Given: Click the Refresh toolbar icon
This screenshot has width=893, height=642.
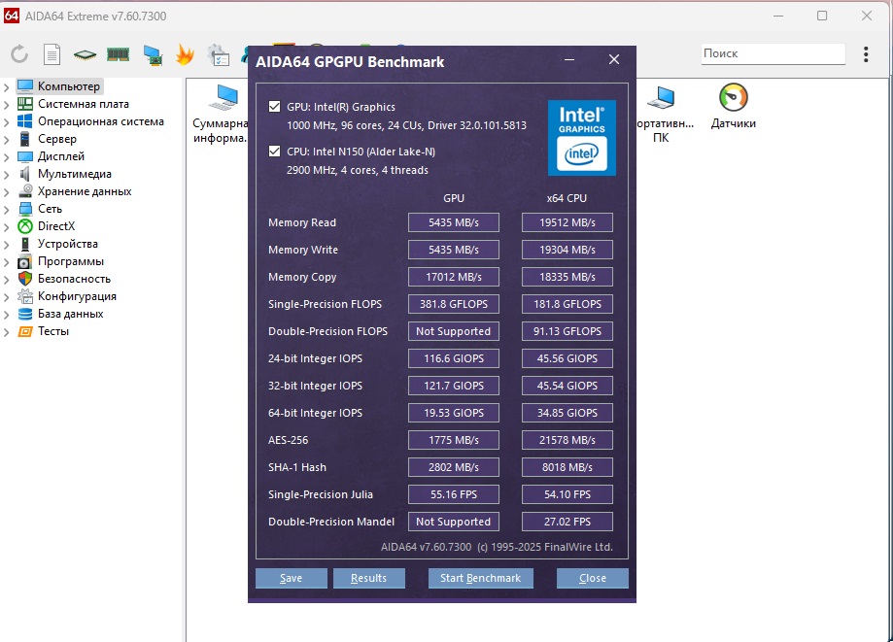Looking at the screenshot, I should (19, 54).
